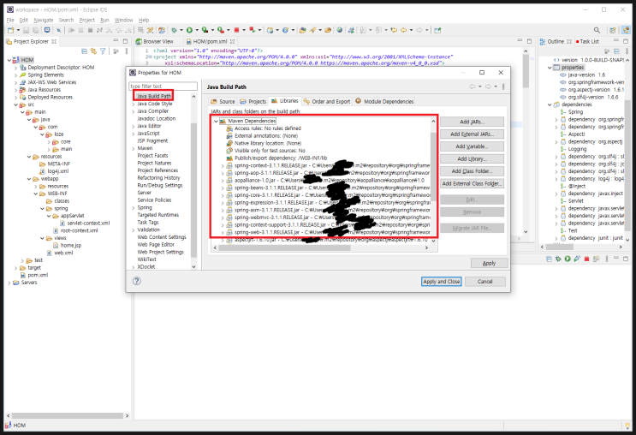Switch to the Module Dependencies tab

click(384, 101)
